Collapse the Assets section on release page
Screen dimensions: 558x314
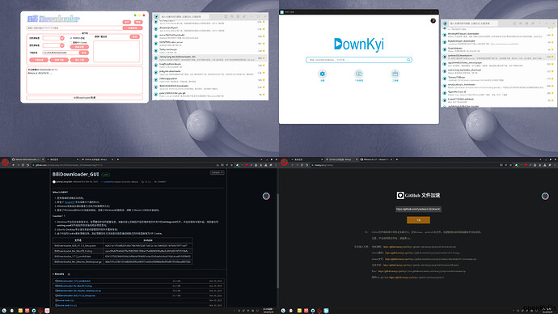click(x=59, y=274)
